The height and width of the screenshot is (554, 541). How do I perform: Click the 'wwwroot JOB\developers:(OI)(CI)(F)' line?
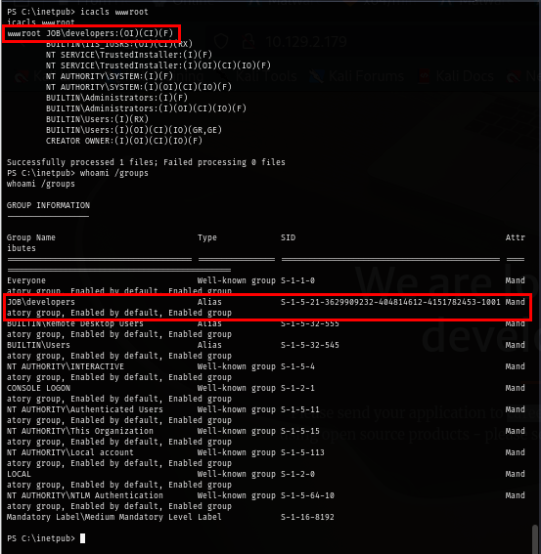(90, 33)
